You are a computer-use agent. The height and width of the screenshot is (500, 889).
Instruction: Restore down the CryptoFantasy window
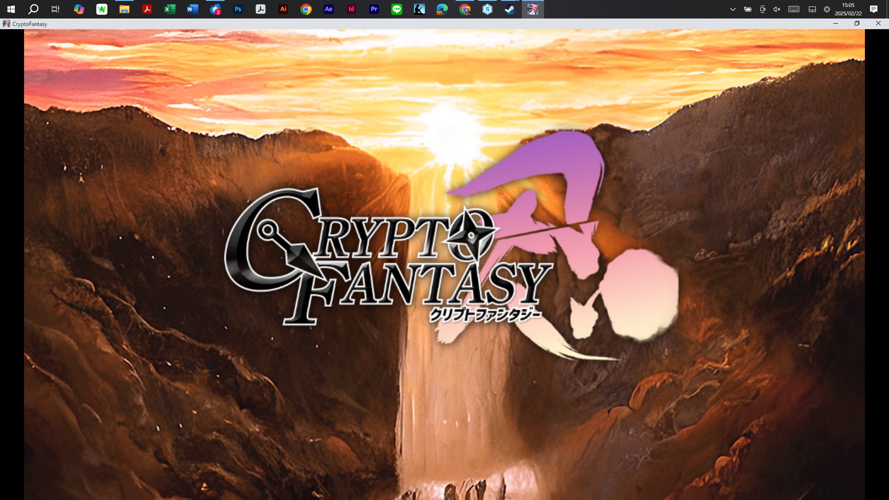point(857,24)
